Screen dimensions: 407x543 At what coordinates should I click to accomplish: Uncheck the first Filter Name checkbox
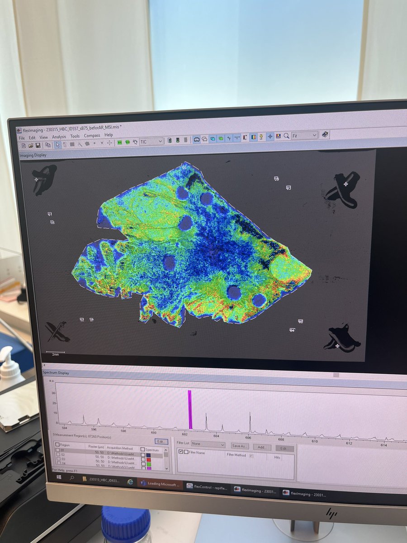pyautogui.click(x=181, y=452)
